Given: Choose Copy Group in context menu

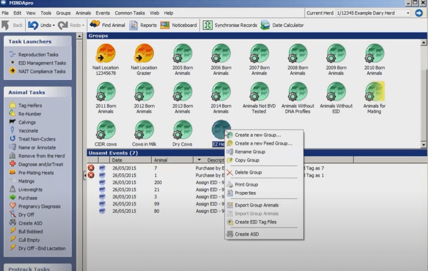Looking at the screenshot, I should click(x=264, y=160).
